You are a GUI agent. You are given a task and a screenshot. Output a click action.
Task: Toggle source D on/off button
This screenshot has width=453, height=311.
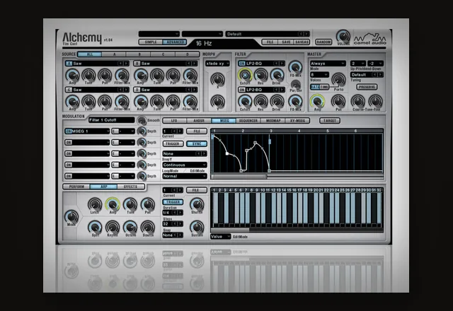coord(137,90)
